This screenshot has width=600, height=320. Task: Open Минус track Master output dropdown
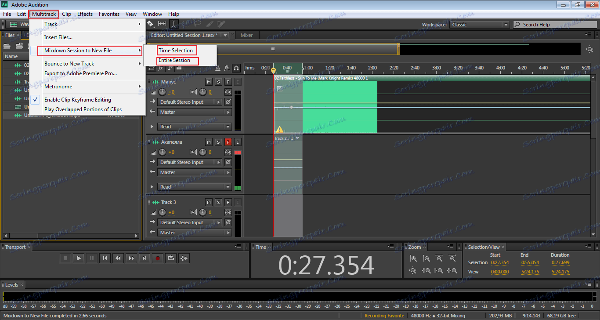pyautogui.click(x=195, y=112)
